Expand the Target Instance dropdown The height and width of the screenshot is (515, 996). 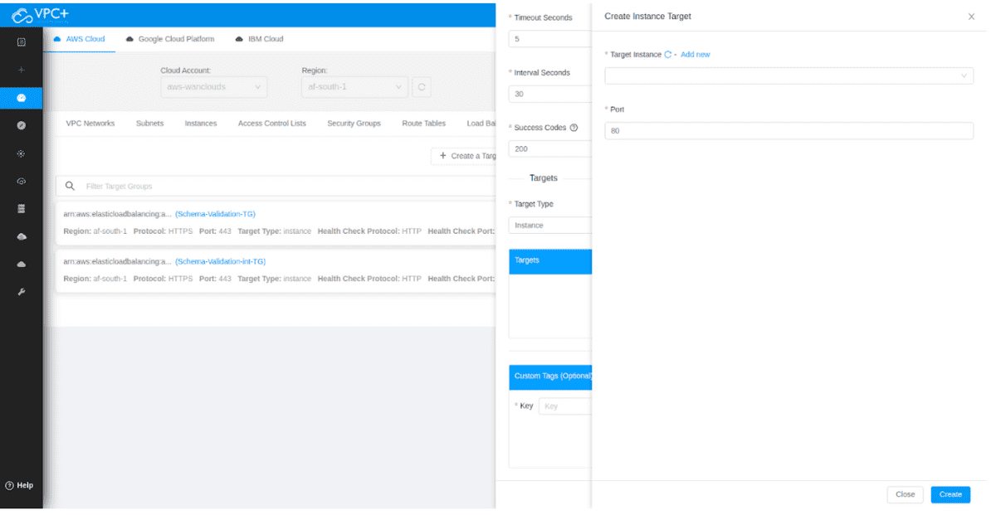pyautogui.click(x=789, y=75)
